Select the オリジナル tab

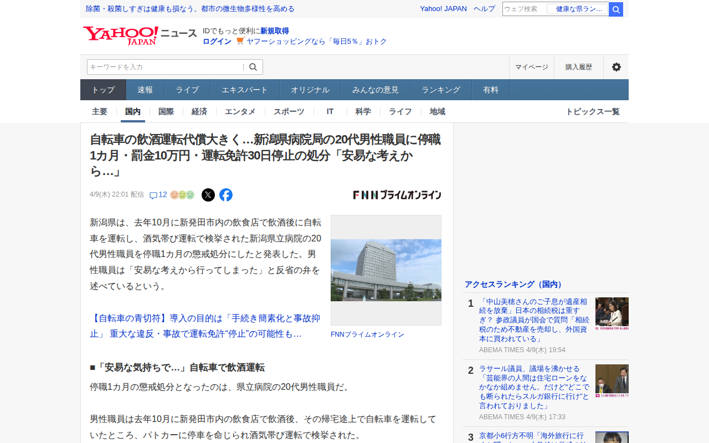click(x=310, y=90)
